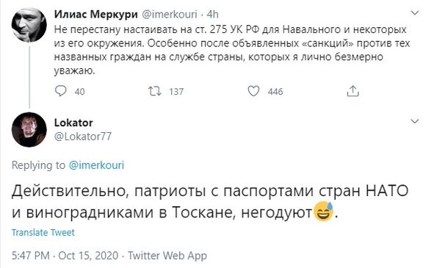Open the Илиас Меркури display name
Viewport: 426px width, 268px height.
point(96,14)
